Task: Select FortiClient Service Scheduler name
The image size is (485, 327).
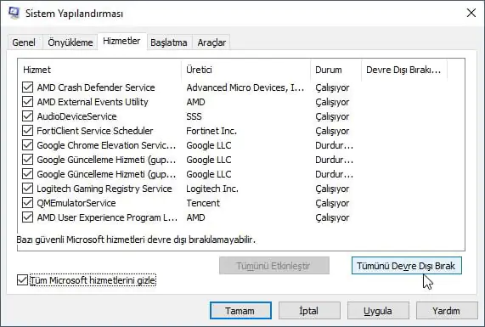Action: click(x=95, y=131)
